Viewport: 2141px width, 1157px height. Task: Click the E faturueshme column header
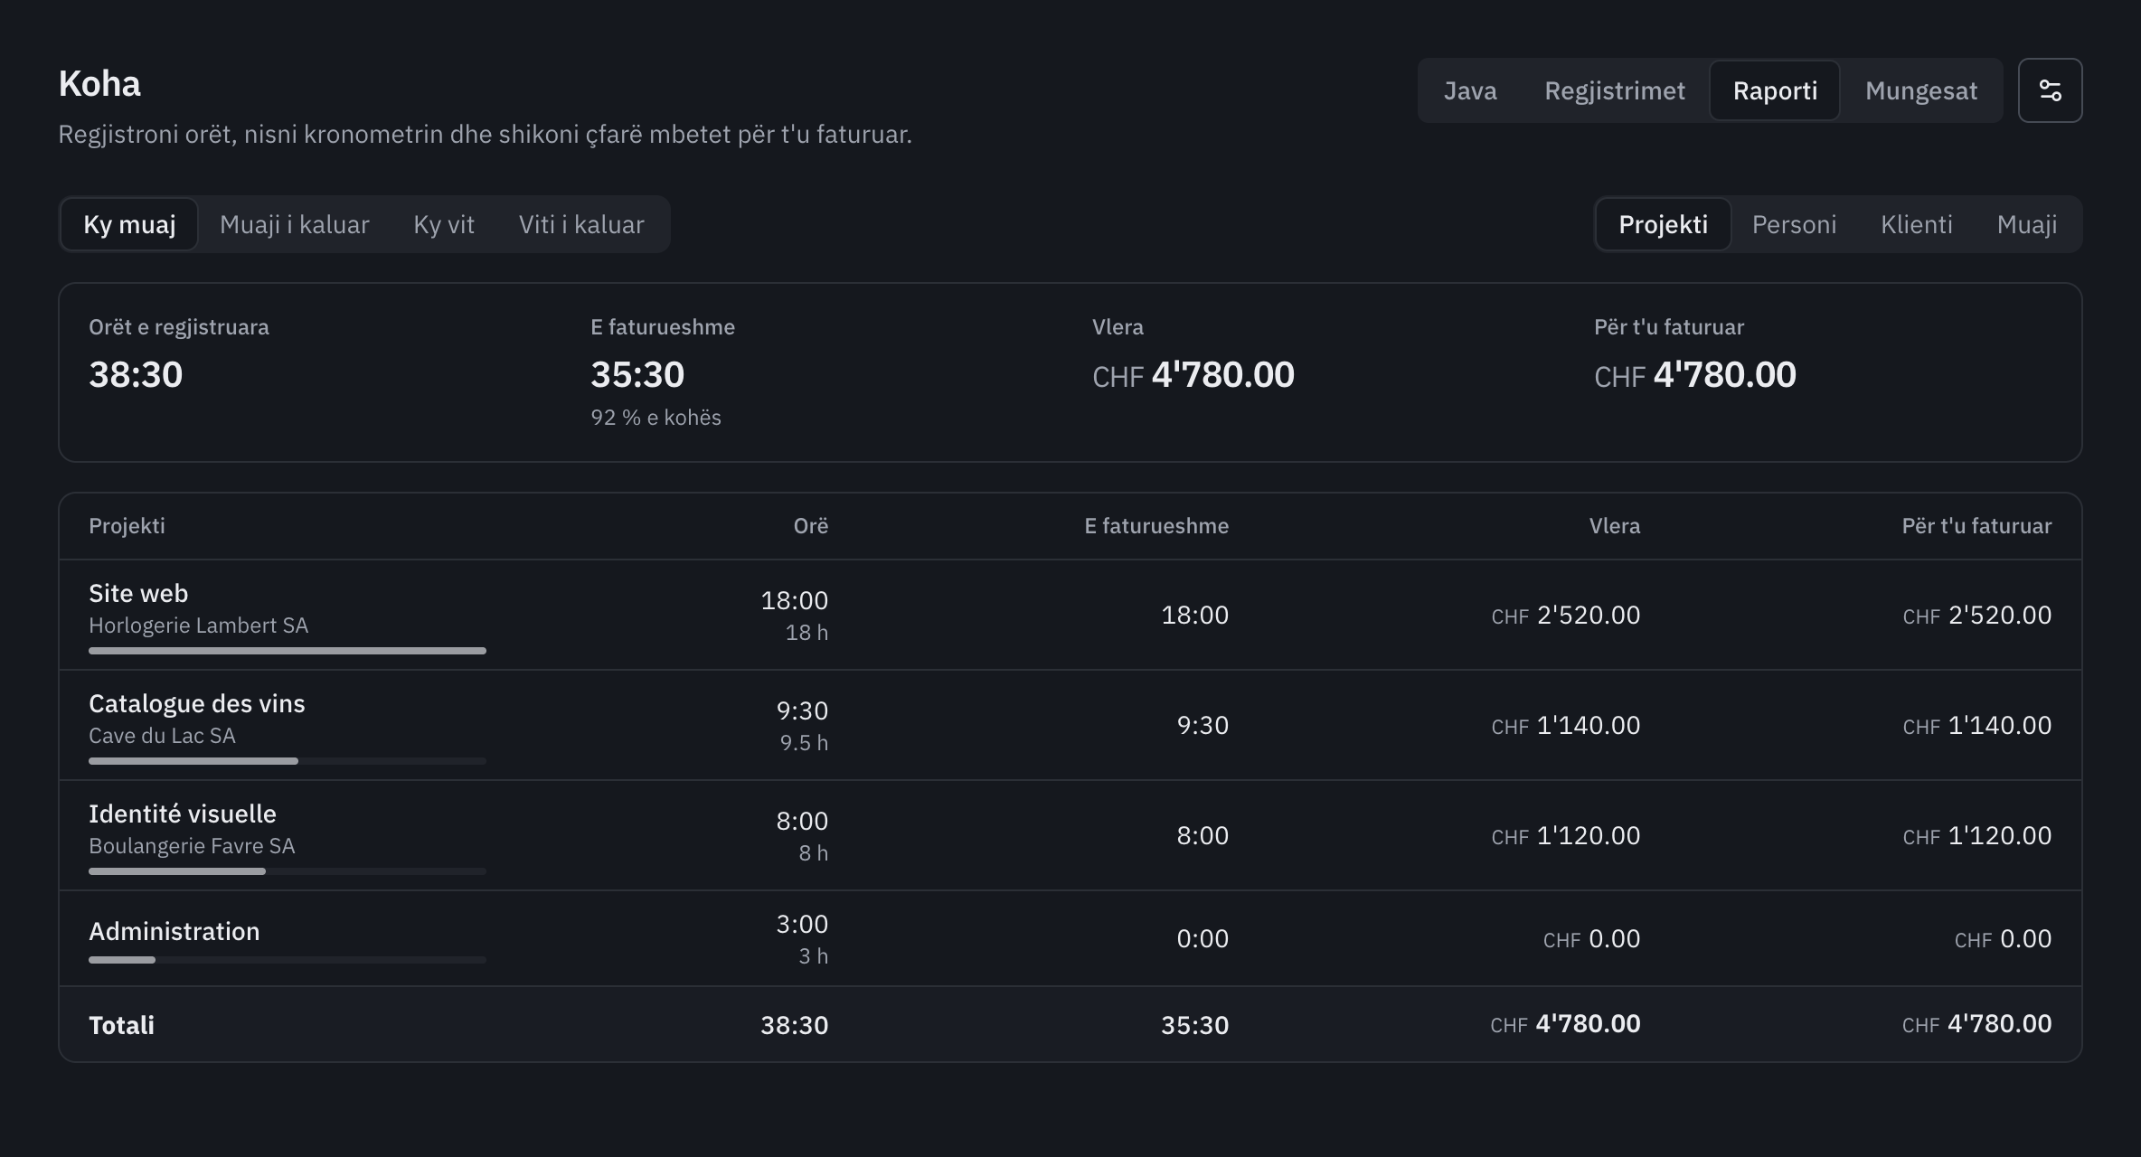[1156, 526]
